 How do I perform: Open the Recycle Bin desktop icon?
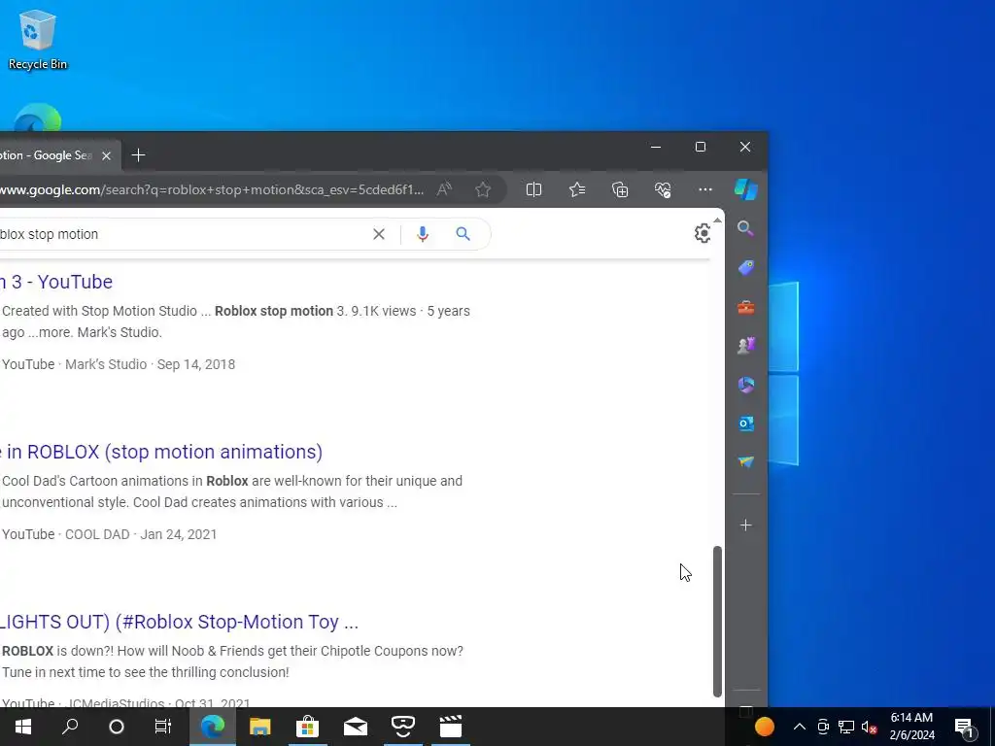pyautogui.click(x=38, y=39)
